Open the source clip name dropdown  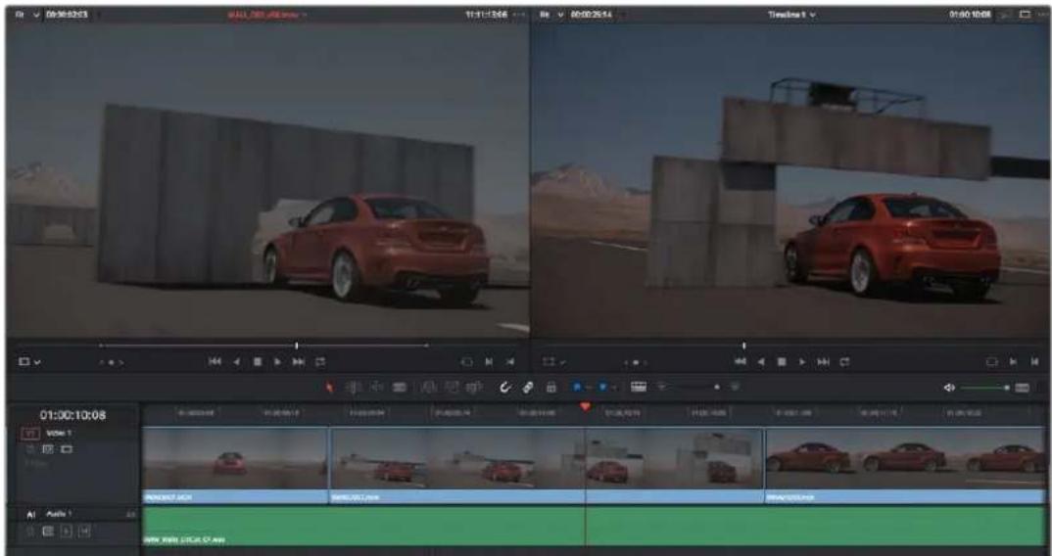tap(267, 14)
